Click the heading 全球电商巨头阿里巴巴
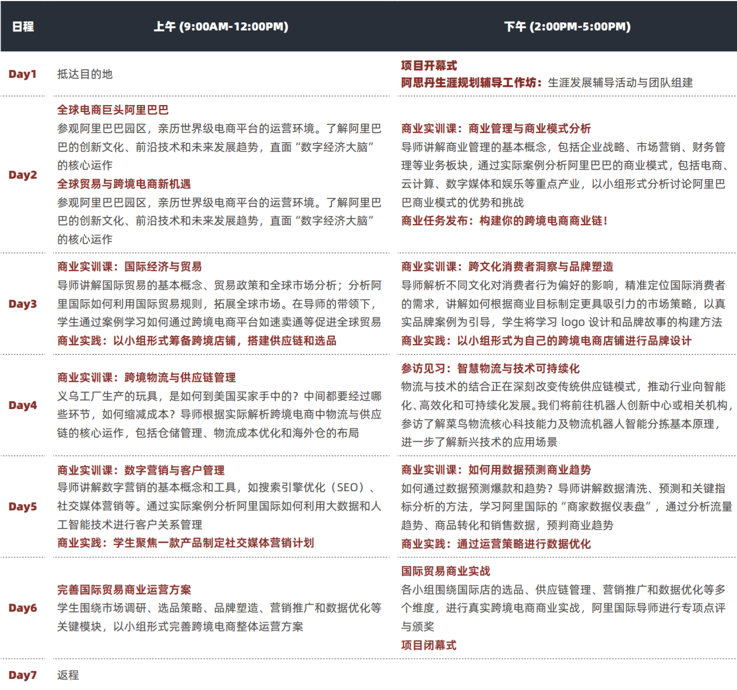 (113, 110)
